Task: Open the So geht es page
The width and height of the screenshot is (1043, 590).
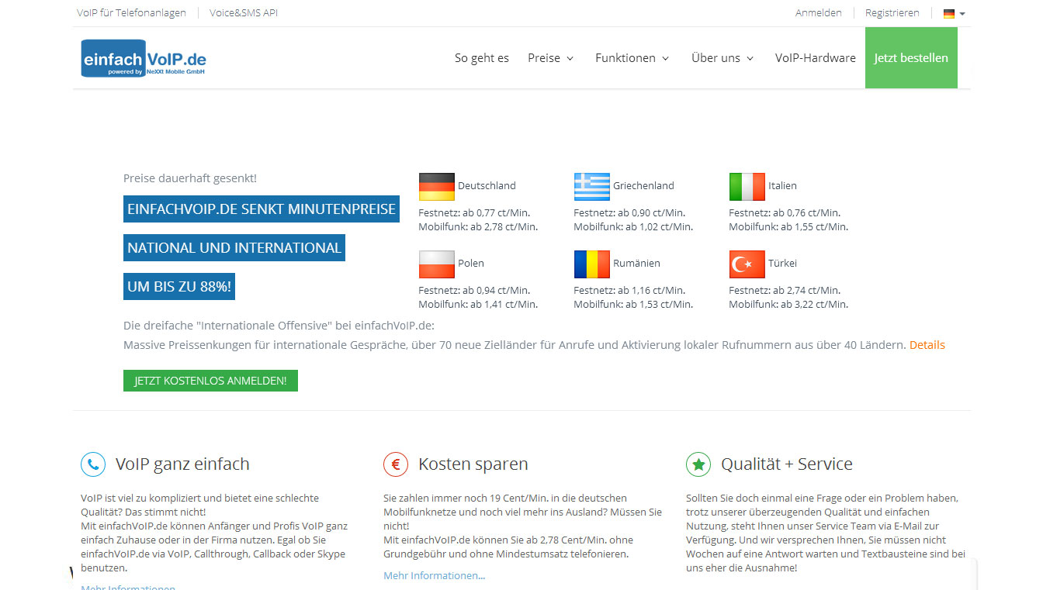Action: 482,58
